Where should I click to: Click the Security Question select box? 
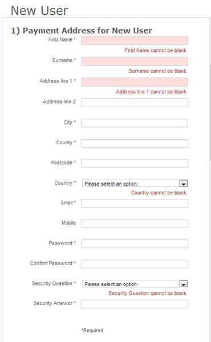pos(135,284)
